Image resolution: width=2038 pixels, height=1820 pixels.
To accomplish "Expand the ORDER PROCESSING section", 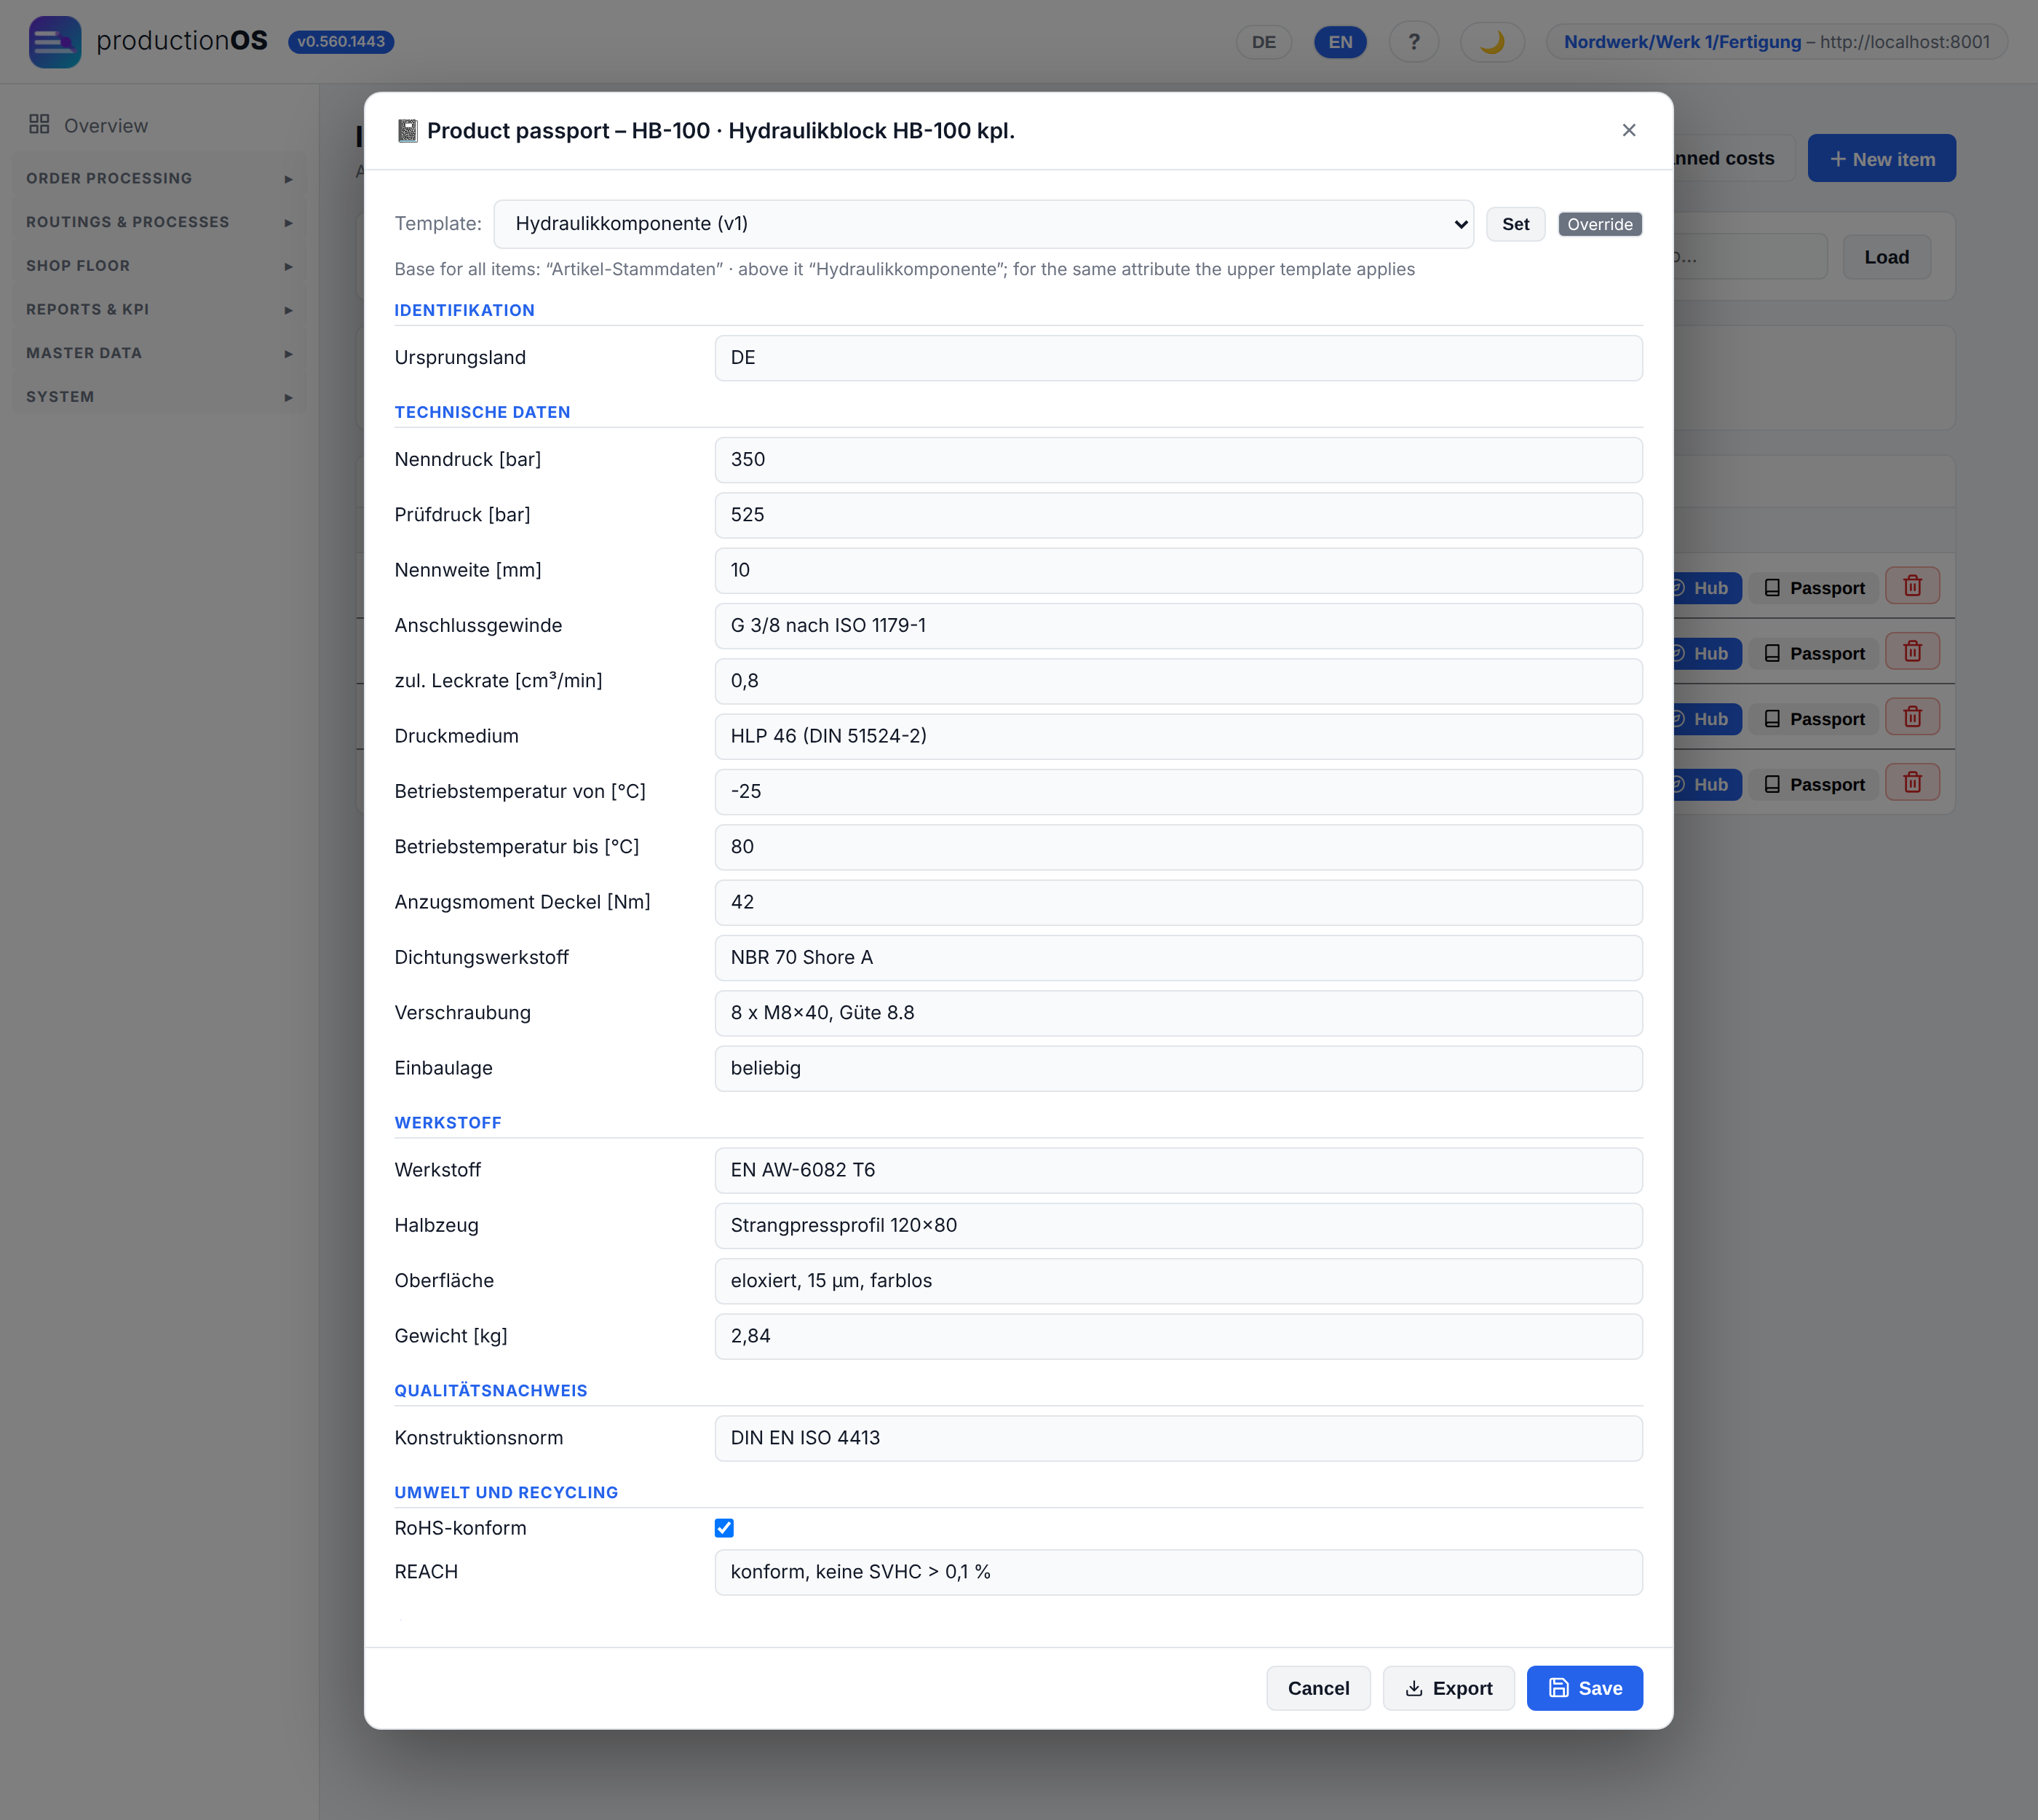I will [160, 178].
